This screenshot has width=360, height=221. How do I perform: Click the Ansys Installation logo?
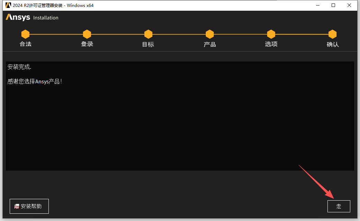(32, 17)
